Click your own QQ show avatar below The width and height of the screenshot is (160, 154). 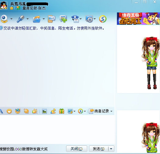[151, 138]
